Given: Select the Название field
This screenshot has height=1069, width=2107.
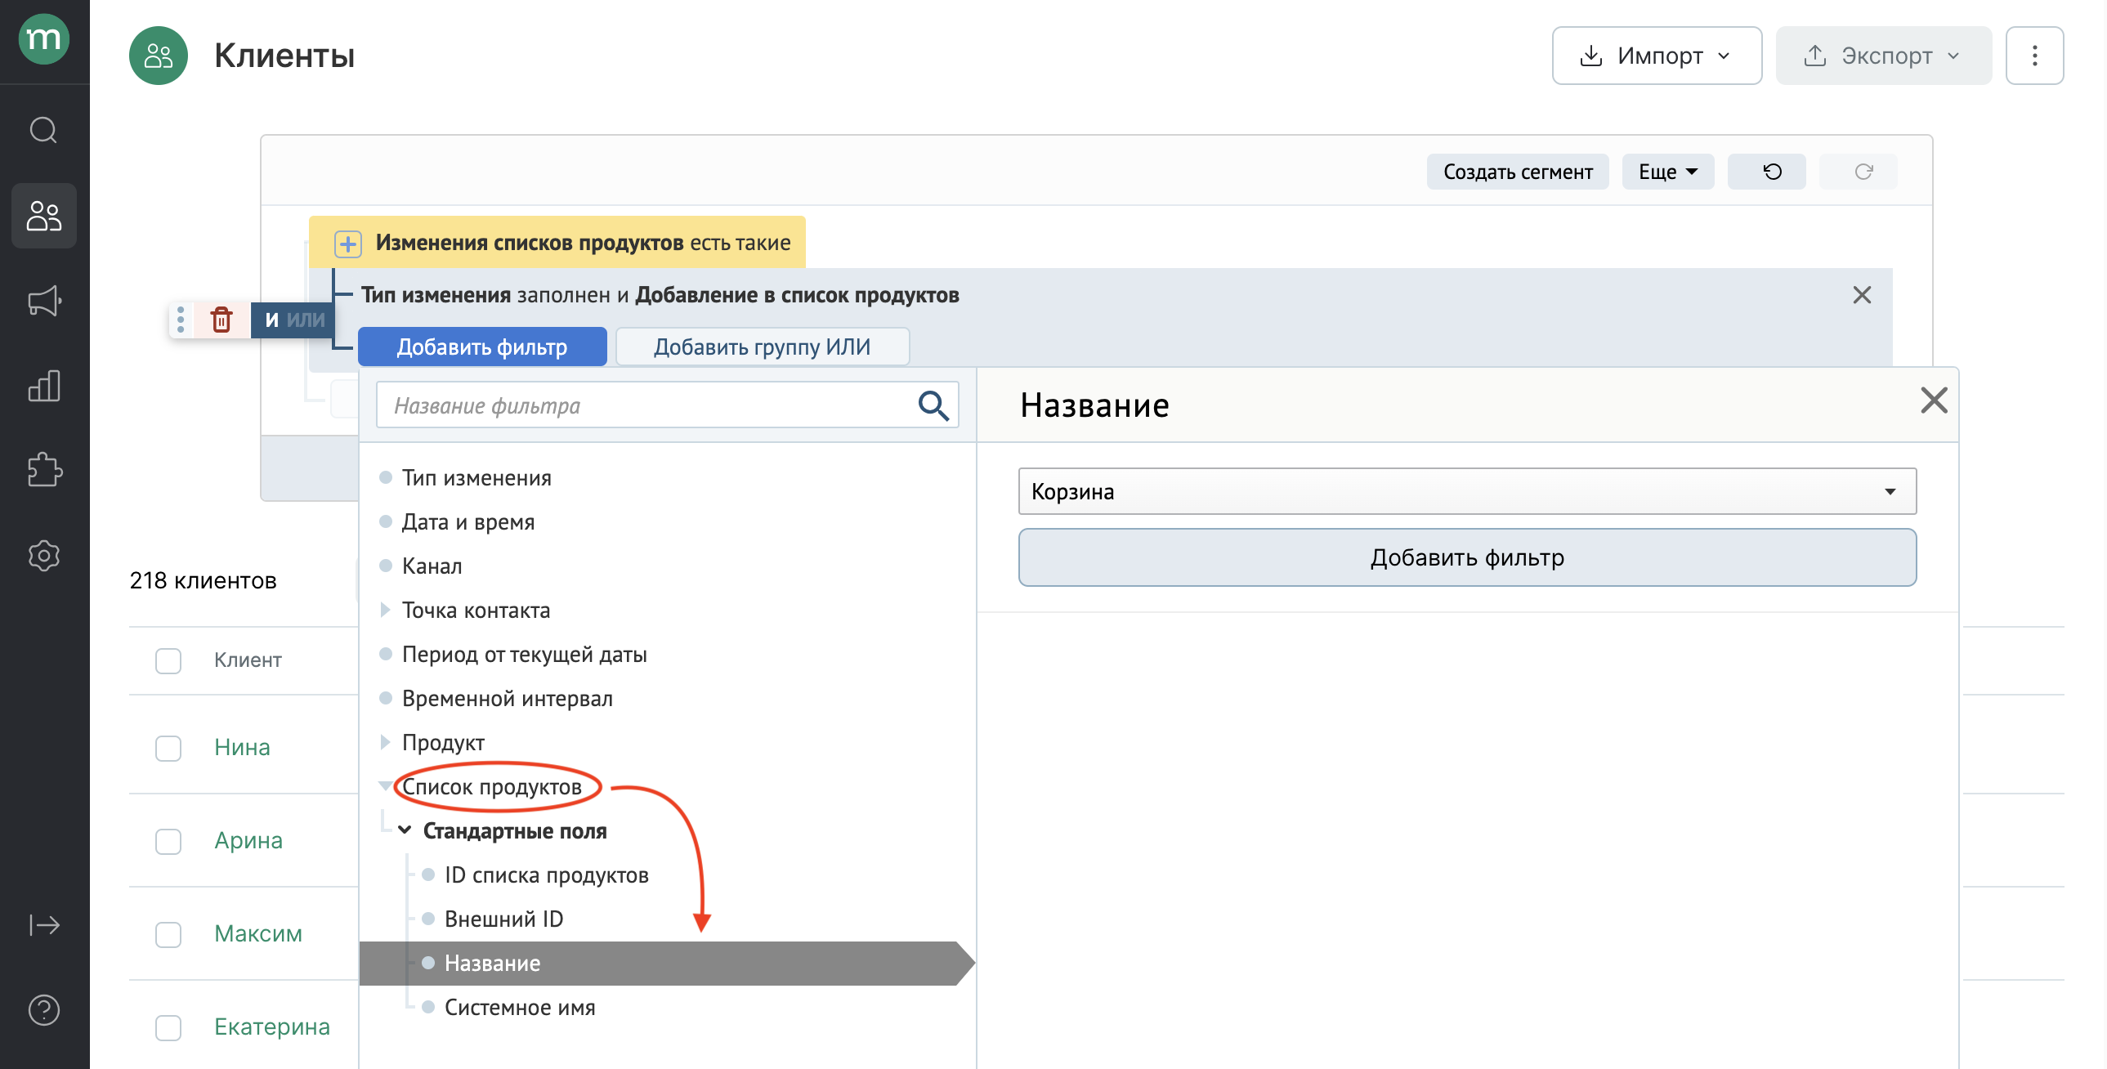Looking at the screenshot, I should (667, 964).
